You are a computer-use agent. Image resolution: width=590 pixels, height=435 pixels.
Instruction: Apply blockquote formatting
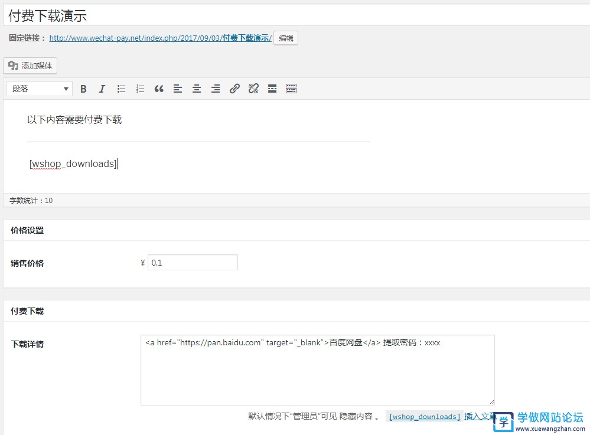point(159,89)
